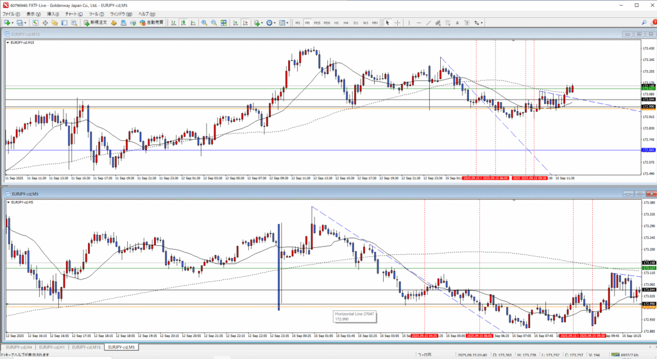Toggle the 自動売買 auto trading button
657x359 pixels.
(x=151, y=22)
